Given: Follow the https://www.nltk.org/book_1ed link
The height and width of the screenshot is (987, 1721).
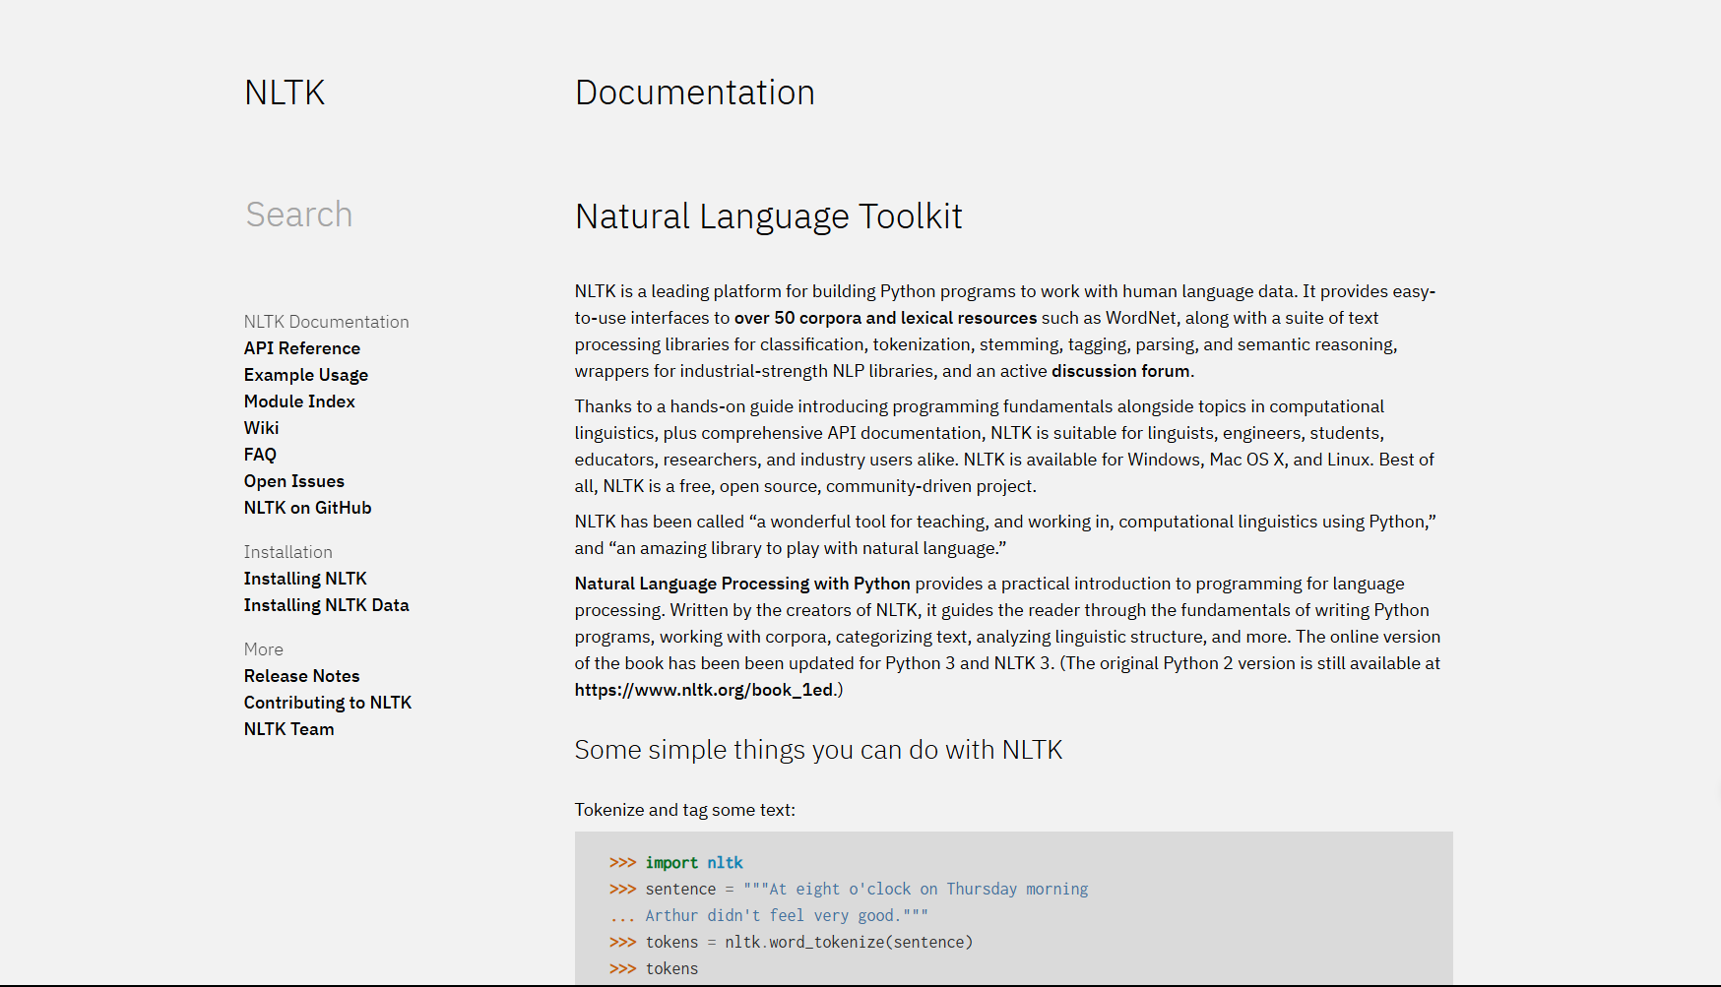Looking at the screenshot, I should pyautogui.click(x=704, y=690).
